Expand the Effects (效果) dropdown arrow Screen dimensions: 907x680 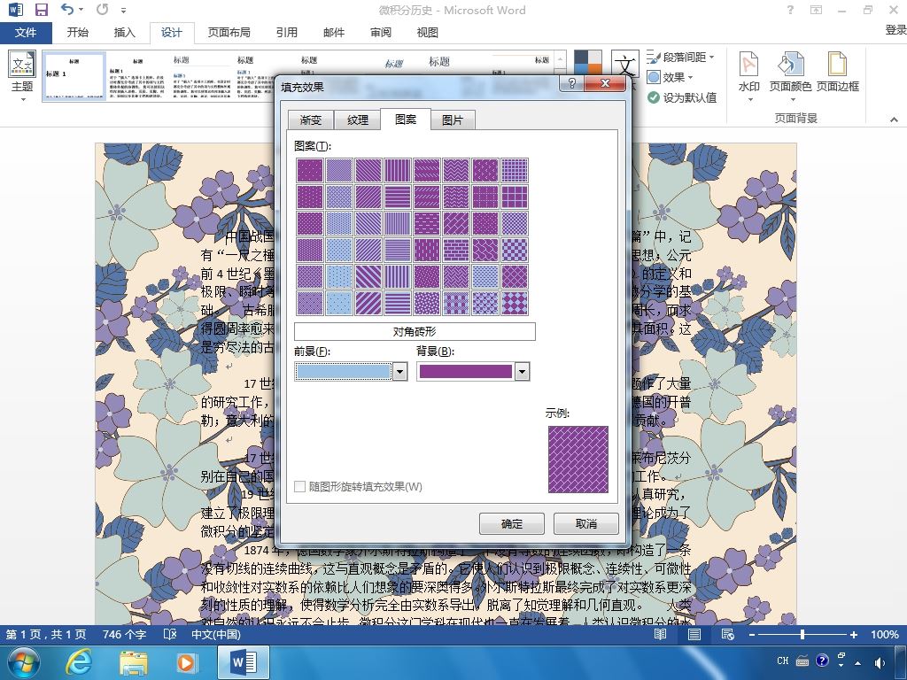tap(690, 78)
